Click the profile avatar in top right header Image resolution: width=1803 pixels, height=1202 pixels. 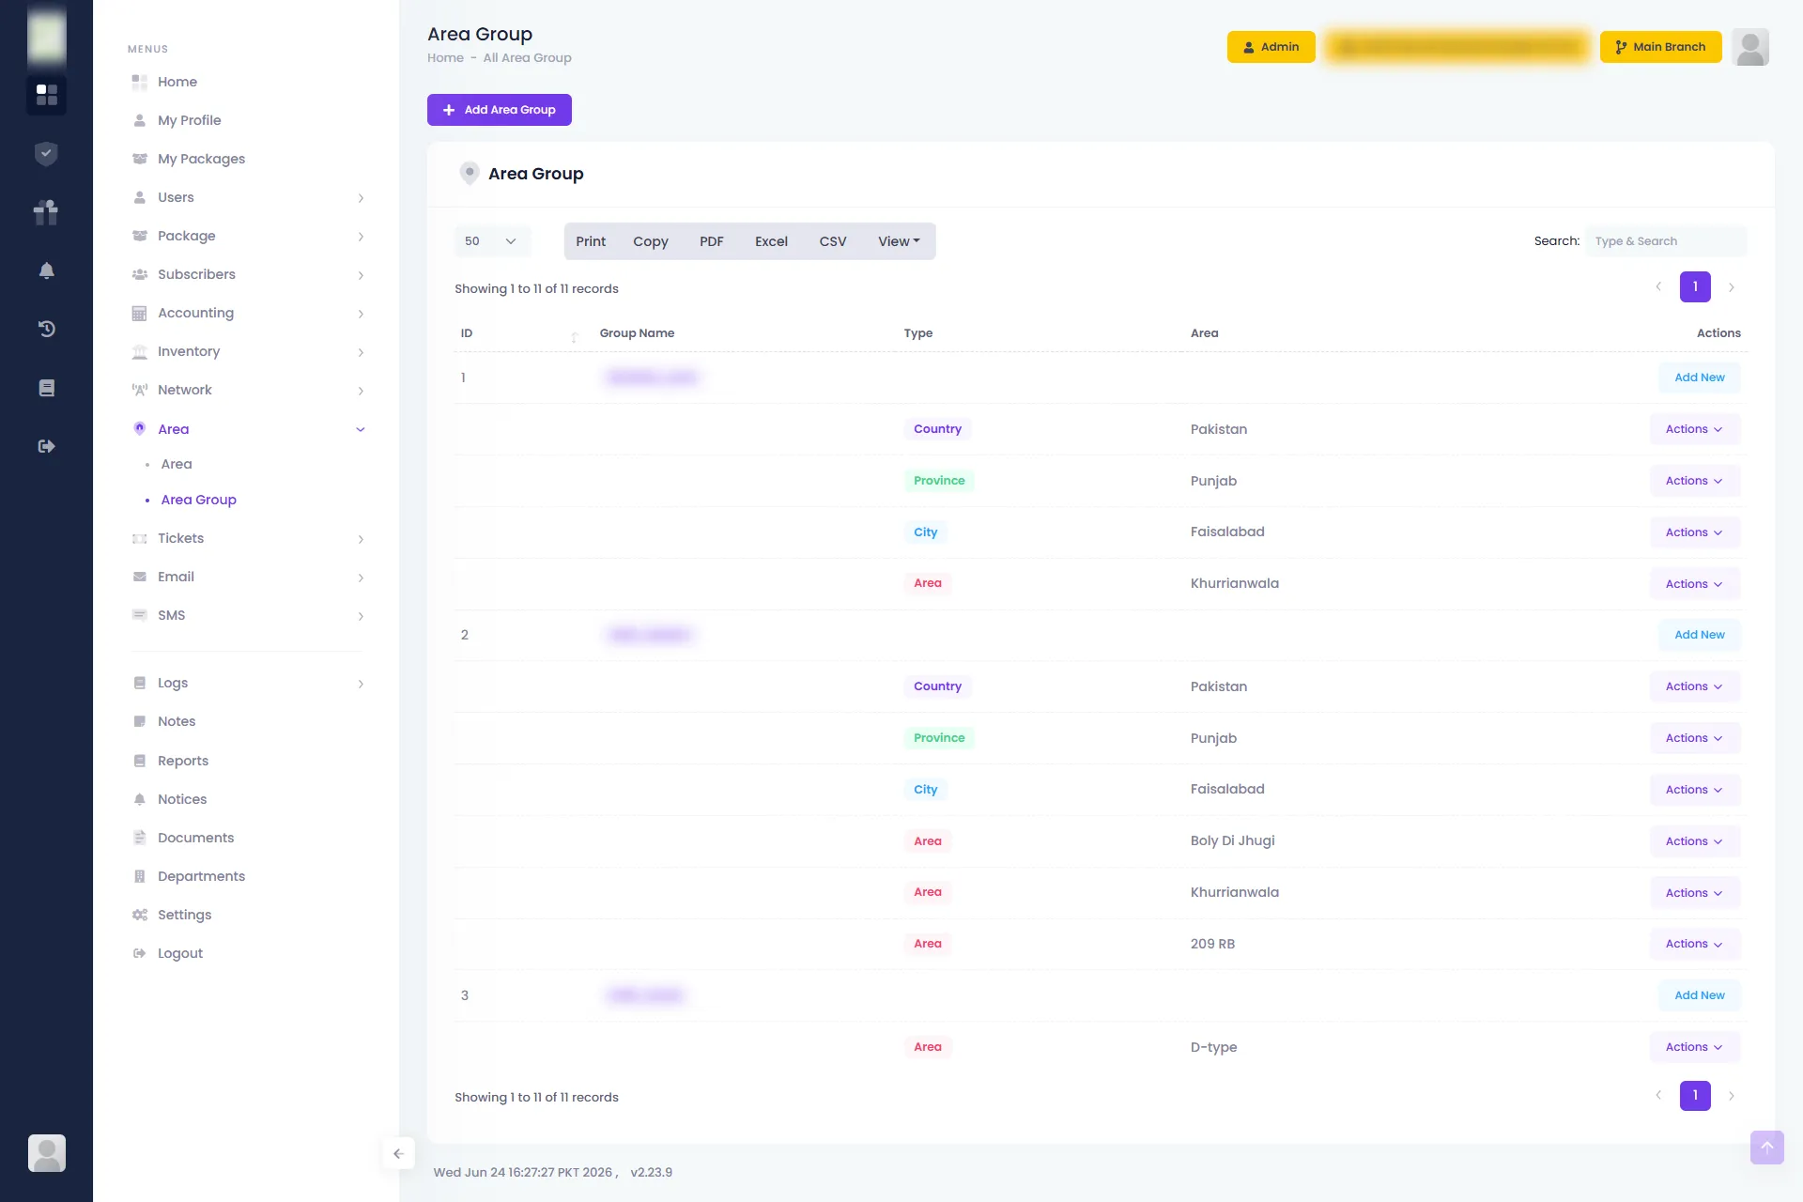coord(1749,47)
